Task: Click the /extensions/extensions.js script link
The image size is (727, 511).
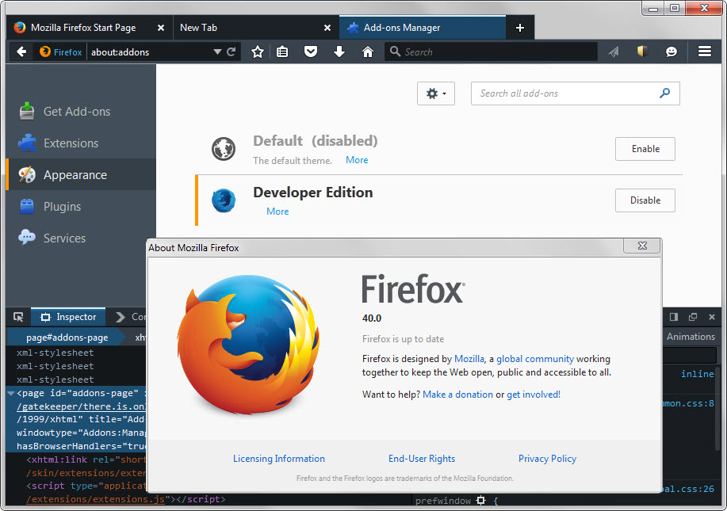Action: [95, 499]
